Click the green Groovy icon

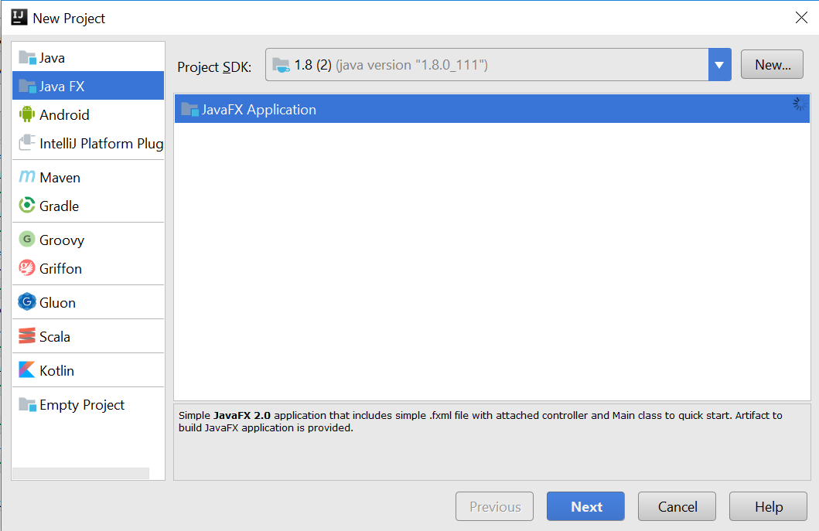coord(27,239)
